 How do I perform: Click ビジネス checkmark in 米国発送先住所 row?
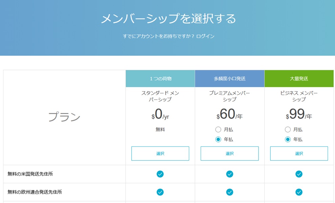pos(299,174)
